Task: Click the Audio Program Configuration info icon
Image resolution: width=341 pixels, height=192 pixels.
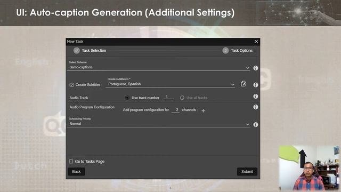Action: point(256,107)
